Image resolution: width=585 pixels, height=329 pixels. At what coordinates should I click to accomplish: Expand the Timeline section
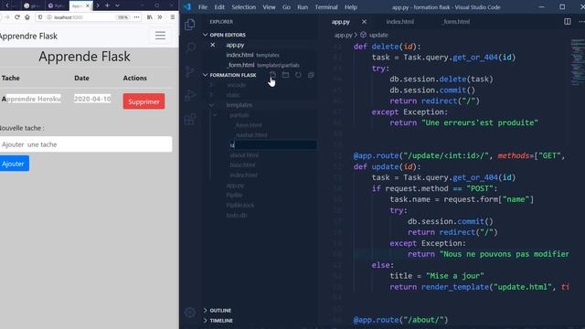click(205, 321)
